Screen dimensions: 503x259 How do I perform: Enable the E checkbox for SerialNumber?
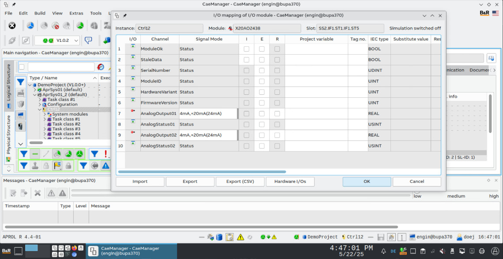pos(262,70)
